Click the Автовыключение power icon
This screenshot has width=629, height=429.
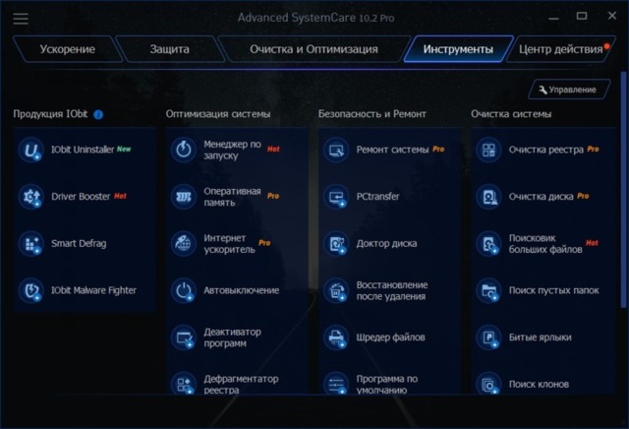(x=184, y=290)
